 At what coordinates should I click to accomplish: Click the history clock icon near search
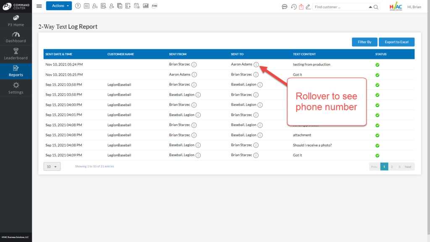pos(294,7)
